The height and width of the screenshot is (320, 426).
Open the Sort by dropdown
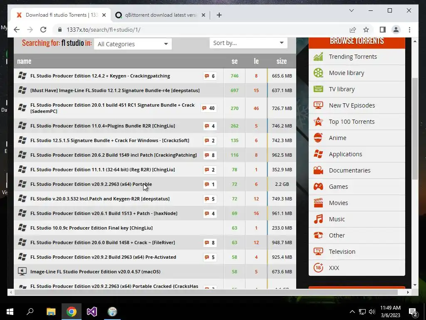(x=248, y=43)
